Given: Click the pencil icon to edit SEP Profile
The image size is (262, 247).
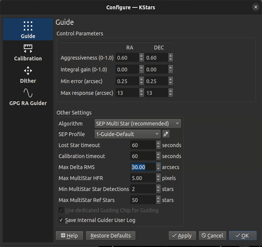Looking at the screenshot, I should click(166, 134).
